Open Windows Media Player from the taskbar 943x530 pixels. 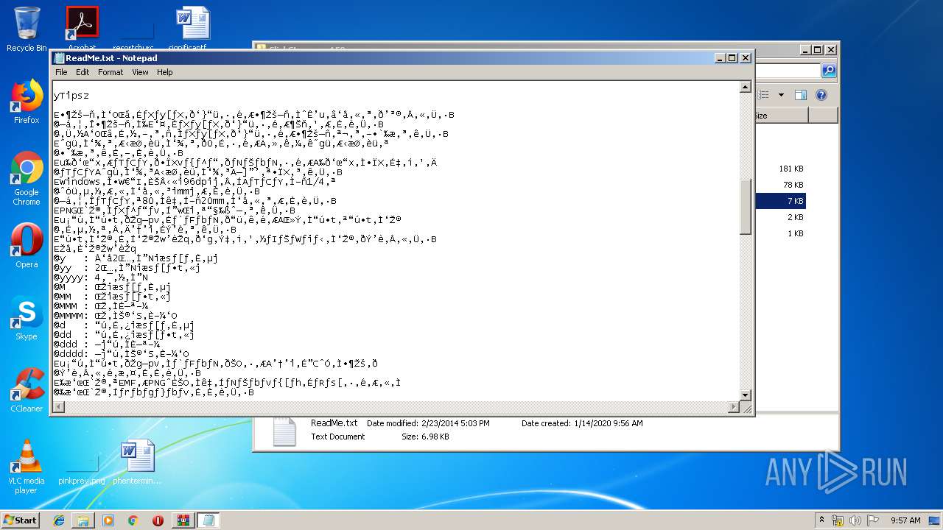(x=108, y=520)
